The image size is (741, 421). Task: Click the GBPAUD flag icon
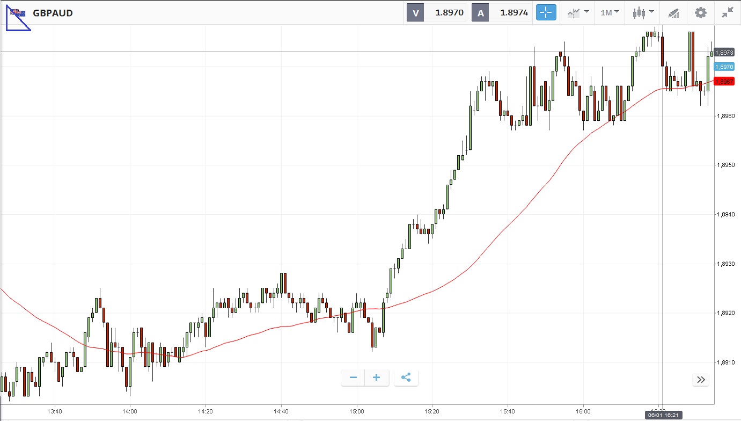pos(18,13)
